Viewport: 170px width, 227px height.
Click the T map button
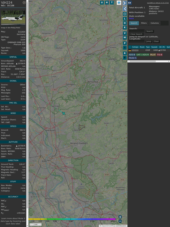pyautogui.click(x=112, y=2)
